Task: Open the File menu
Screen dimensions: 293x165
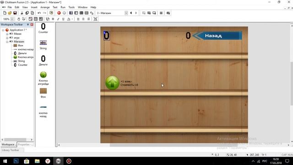Action: 10,7
